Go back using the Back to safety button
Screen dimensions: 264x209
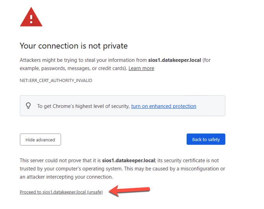[x=206, y=139]
